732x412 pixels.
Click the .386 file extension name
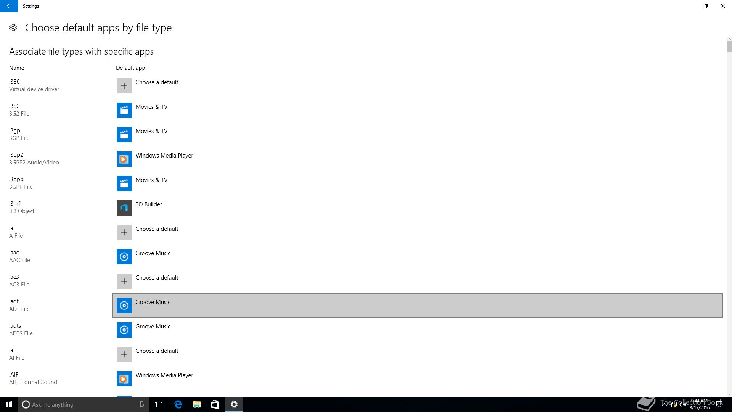pyautogui.click(x=14, y=82)
